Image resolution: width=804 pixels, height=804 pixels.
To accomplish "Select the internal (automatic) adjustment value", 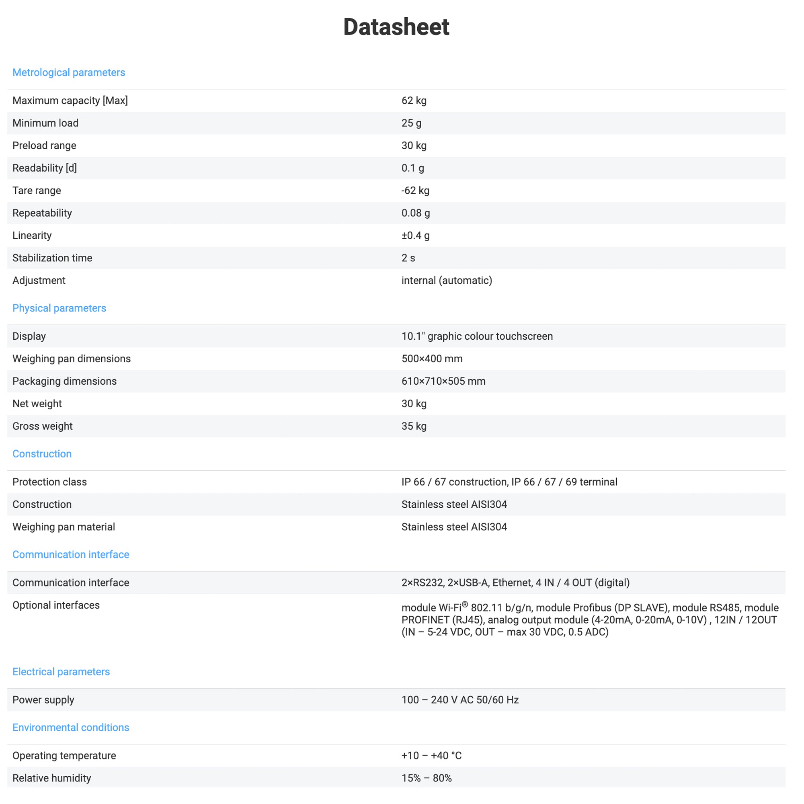I will (x=447, y=281).
